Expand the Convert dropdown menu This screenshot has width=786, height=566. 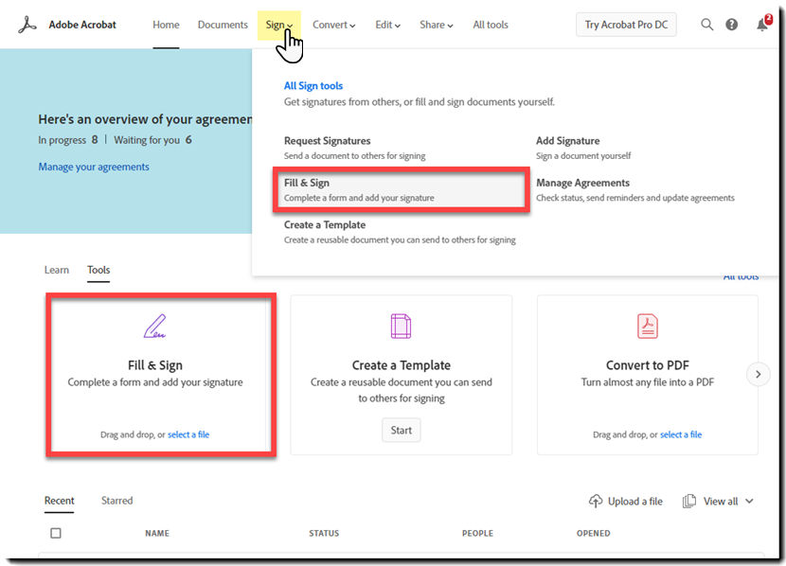334,25
